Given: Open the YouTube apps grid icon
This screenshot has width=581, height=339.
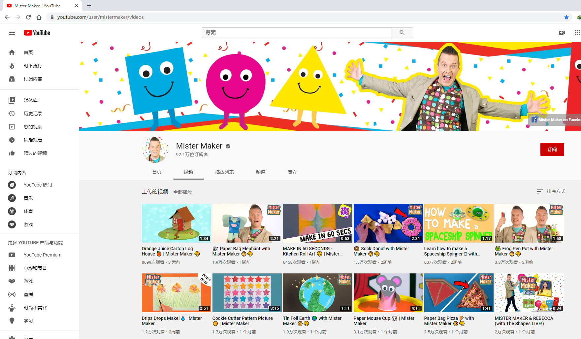Looking at the screenshot, I should point(577,33).
